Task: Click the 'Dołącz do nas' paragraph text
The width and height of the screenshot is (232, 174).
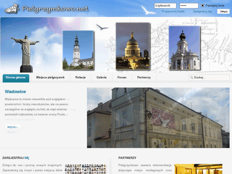Action: click(x=32, y=168)
